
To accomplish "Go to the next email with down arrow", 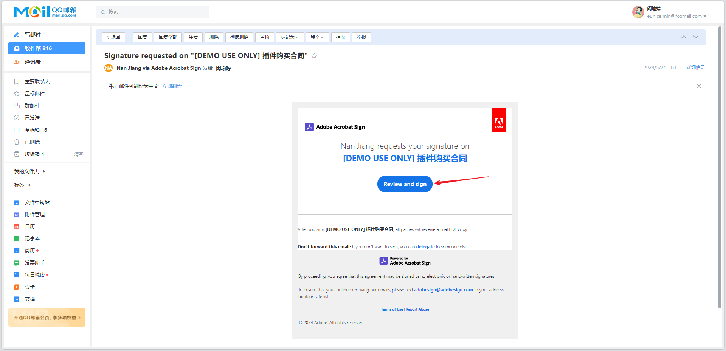I will click(x=696, y=37).
